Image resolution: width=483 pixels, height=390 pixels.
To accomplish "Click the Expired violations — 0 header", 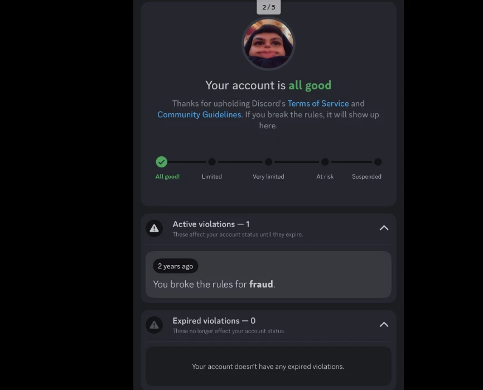I will coord(214,321).
